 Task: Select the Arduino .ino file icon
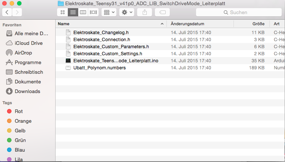coord(68,61)
